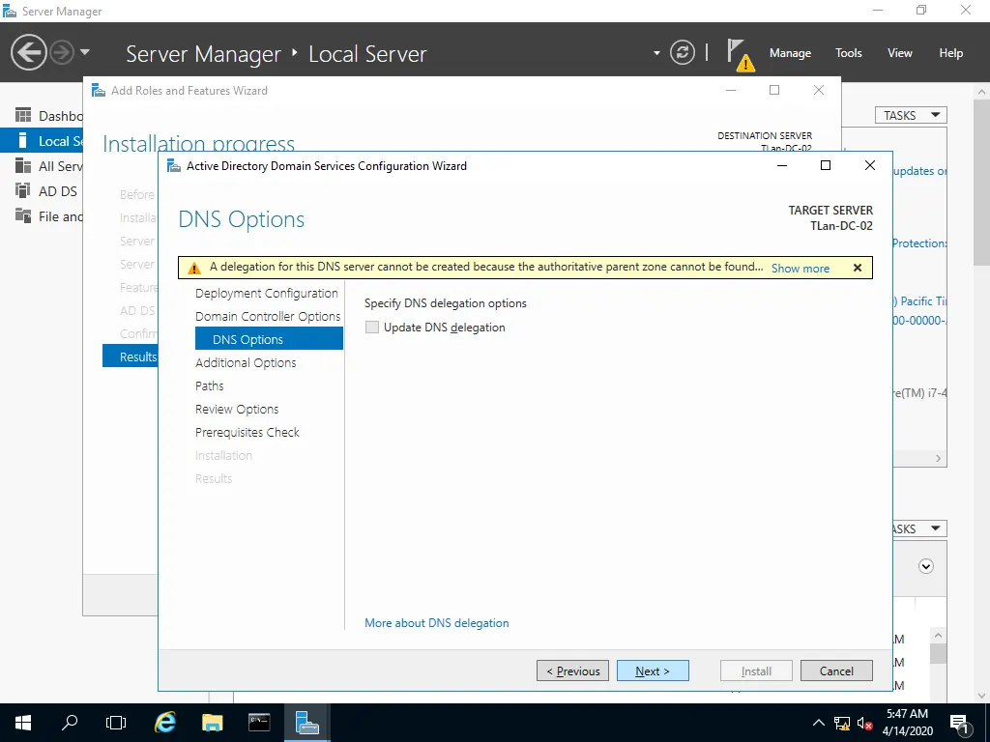Go to the Paths step
This screenshot has width=990, height=742.
coord(209,385)
